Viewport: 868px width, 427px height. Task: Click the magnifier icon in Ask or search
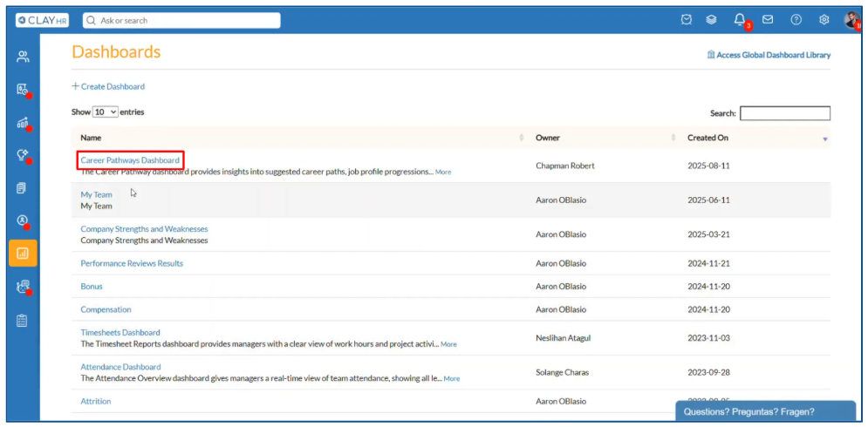pyautogui.click(x=92, y=20)
